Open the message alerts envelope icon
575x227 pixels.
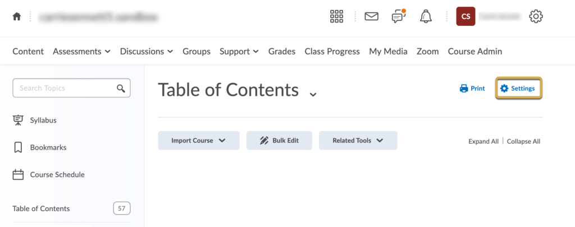(372, 16)
